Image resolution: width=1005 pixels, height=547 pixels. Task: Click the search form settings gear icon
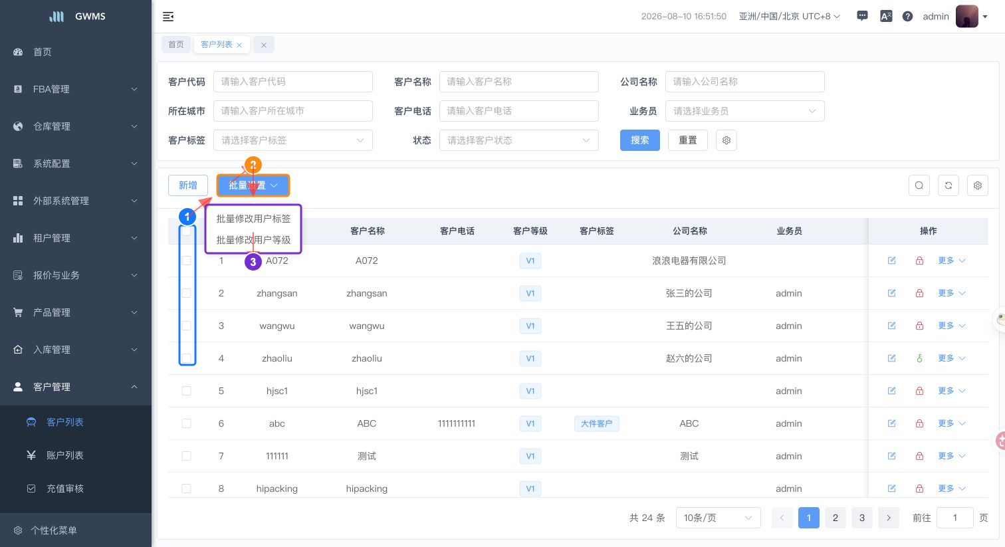[726, 140]
